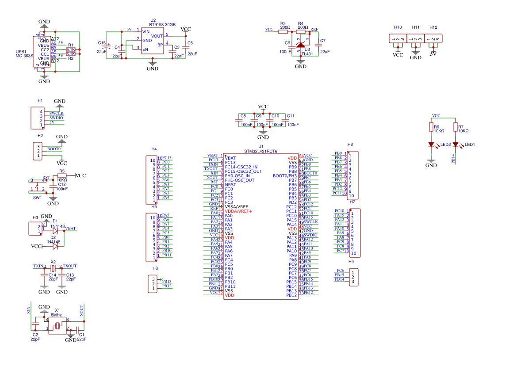Select the D1 1N4148 diode
The height and width of the screenshot is (366, 517).
click(x=55, y=230)
